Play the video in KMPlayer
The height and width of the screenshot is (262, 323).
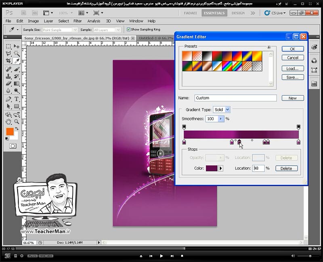click(x=161, y=256)
